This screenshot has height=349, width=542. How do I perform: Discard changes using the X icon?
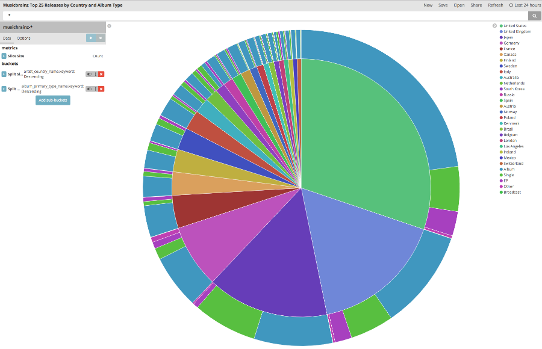(x=101, y=38)
